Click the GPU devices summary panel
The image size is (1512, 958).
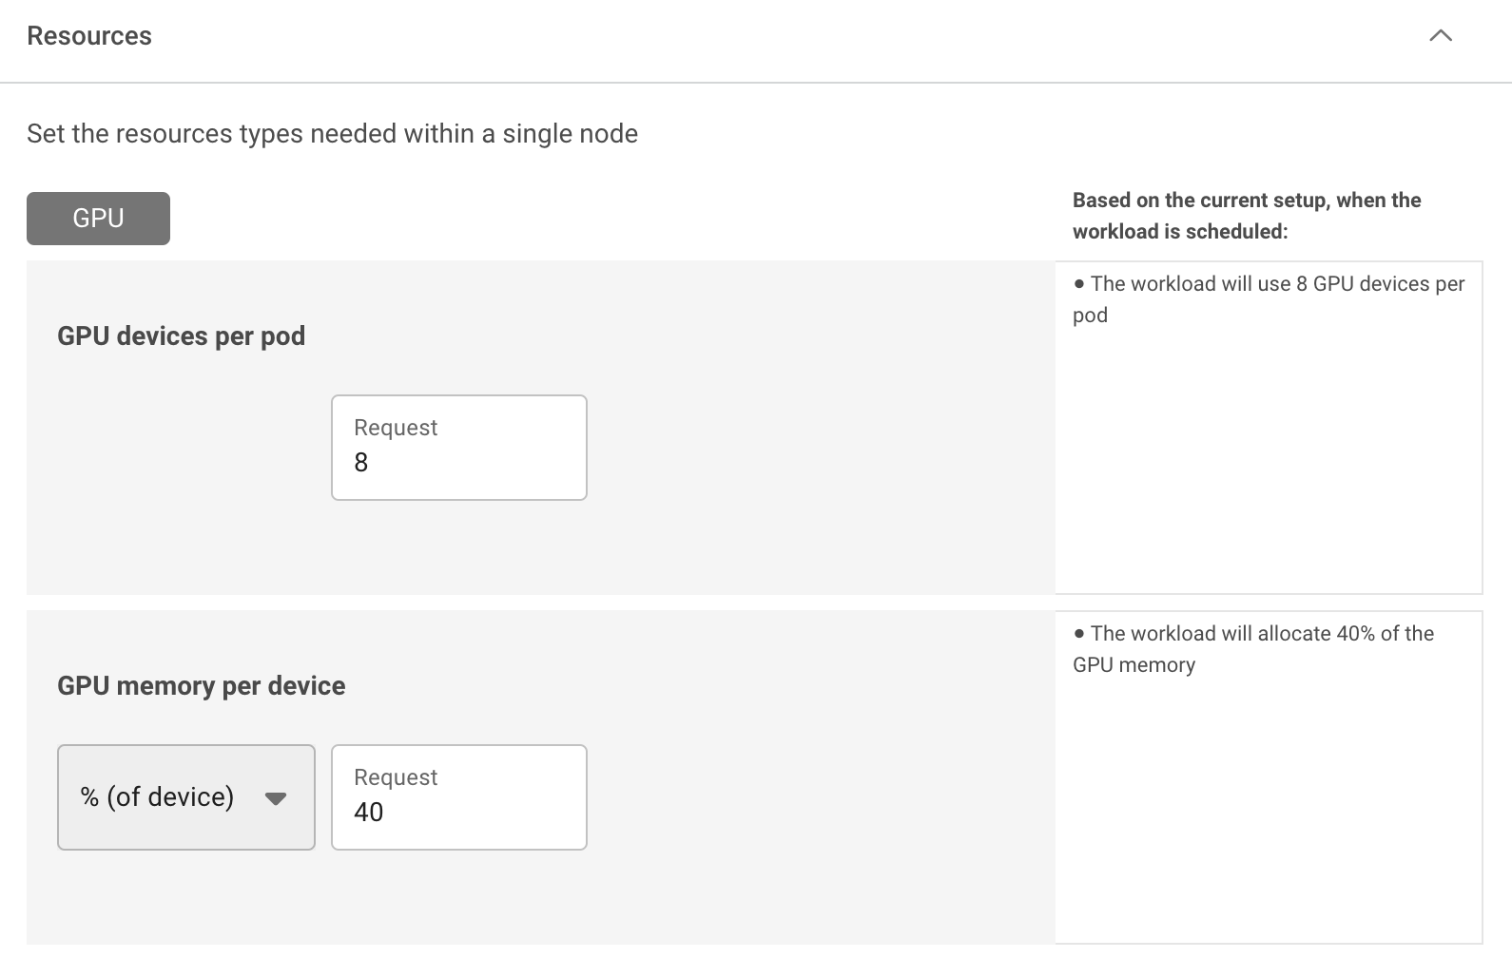pos(1269,428)
